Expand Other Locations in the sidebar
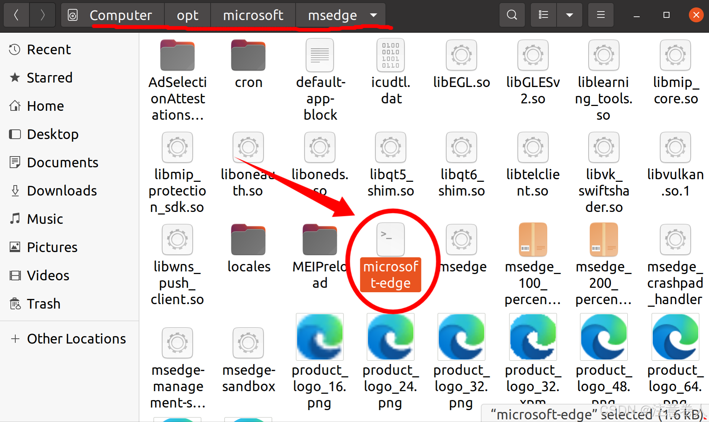709x422 pixels. tap(76, 339)
